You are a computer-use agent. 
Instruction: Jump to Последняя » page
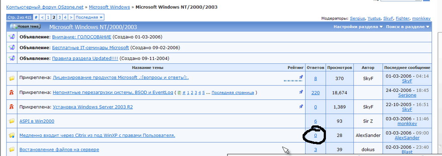[x=89, y=18]
